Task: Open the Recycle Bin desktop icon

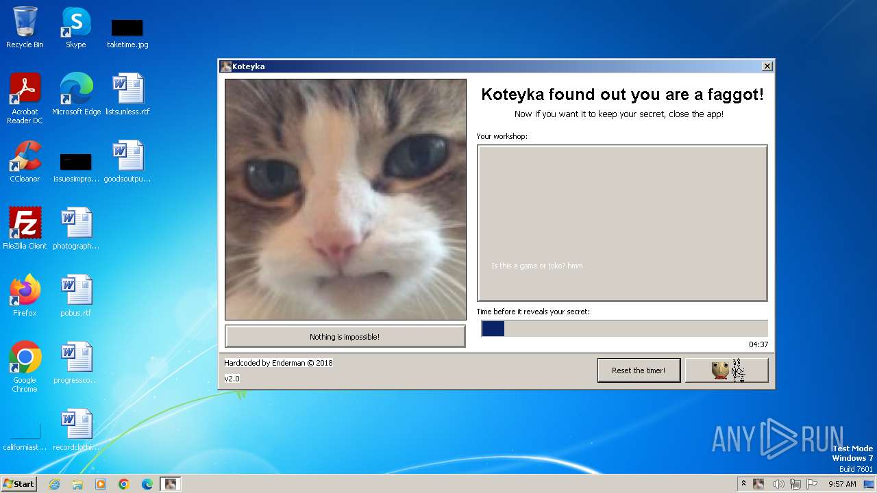Action: click(25, 27)
